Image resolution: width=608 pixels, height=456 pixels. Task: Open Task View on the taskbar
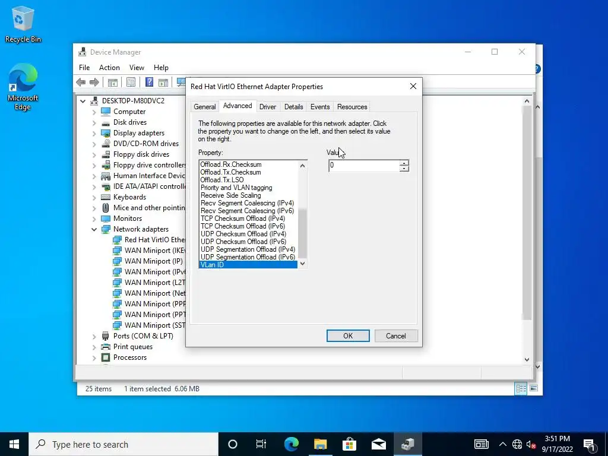coord(261,444)
